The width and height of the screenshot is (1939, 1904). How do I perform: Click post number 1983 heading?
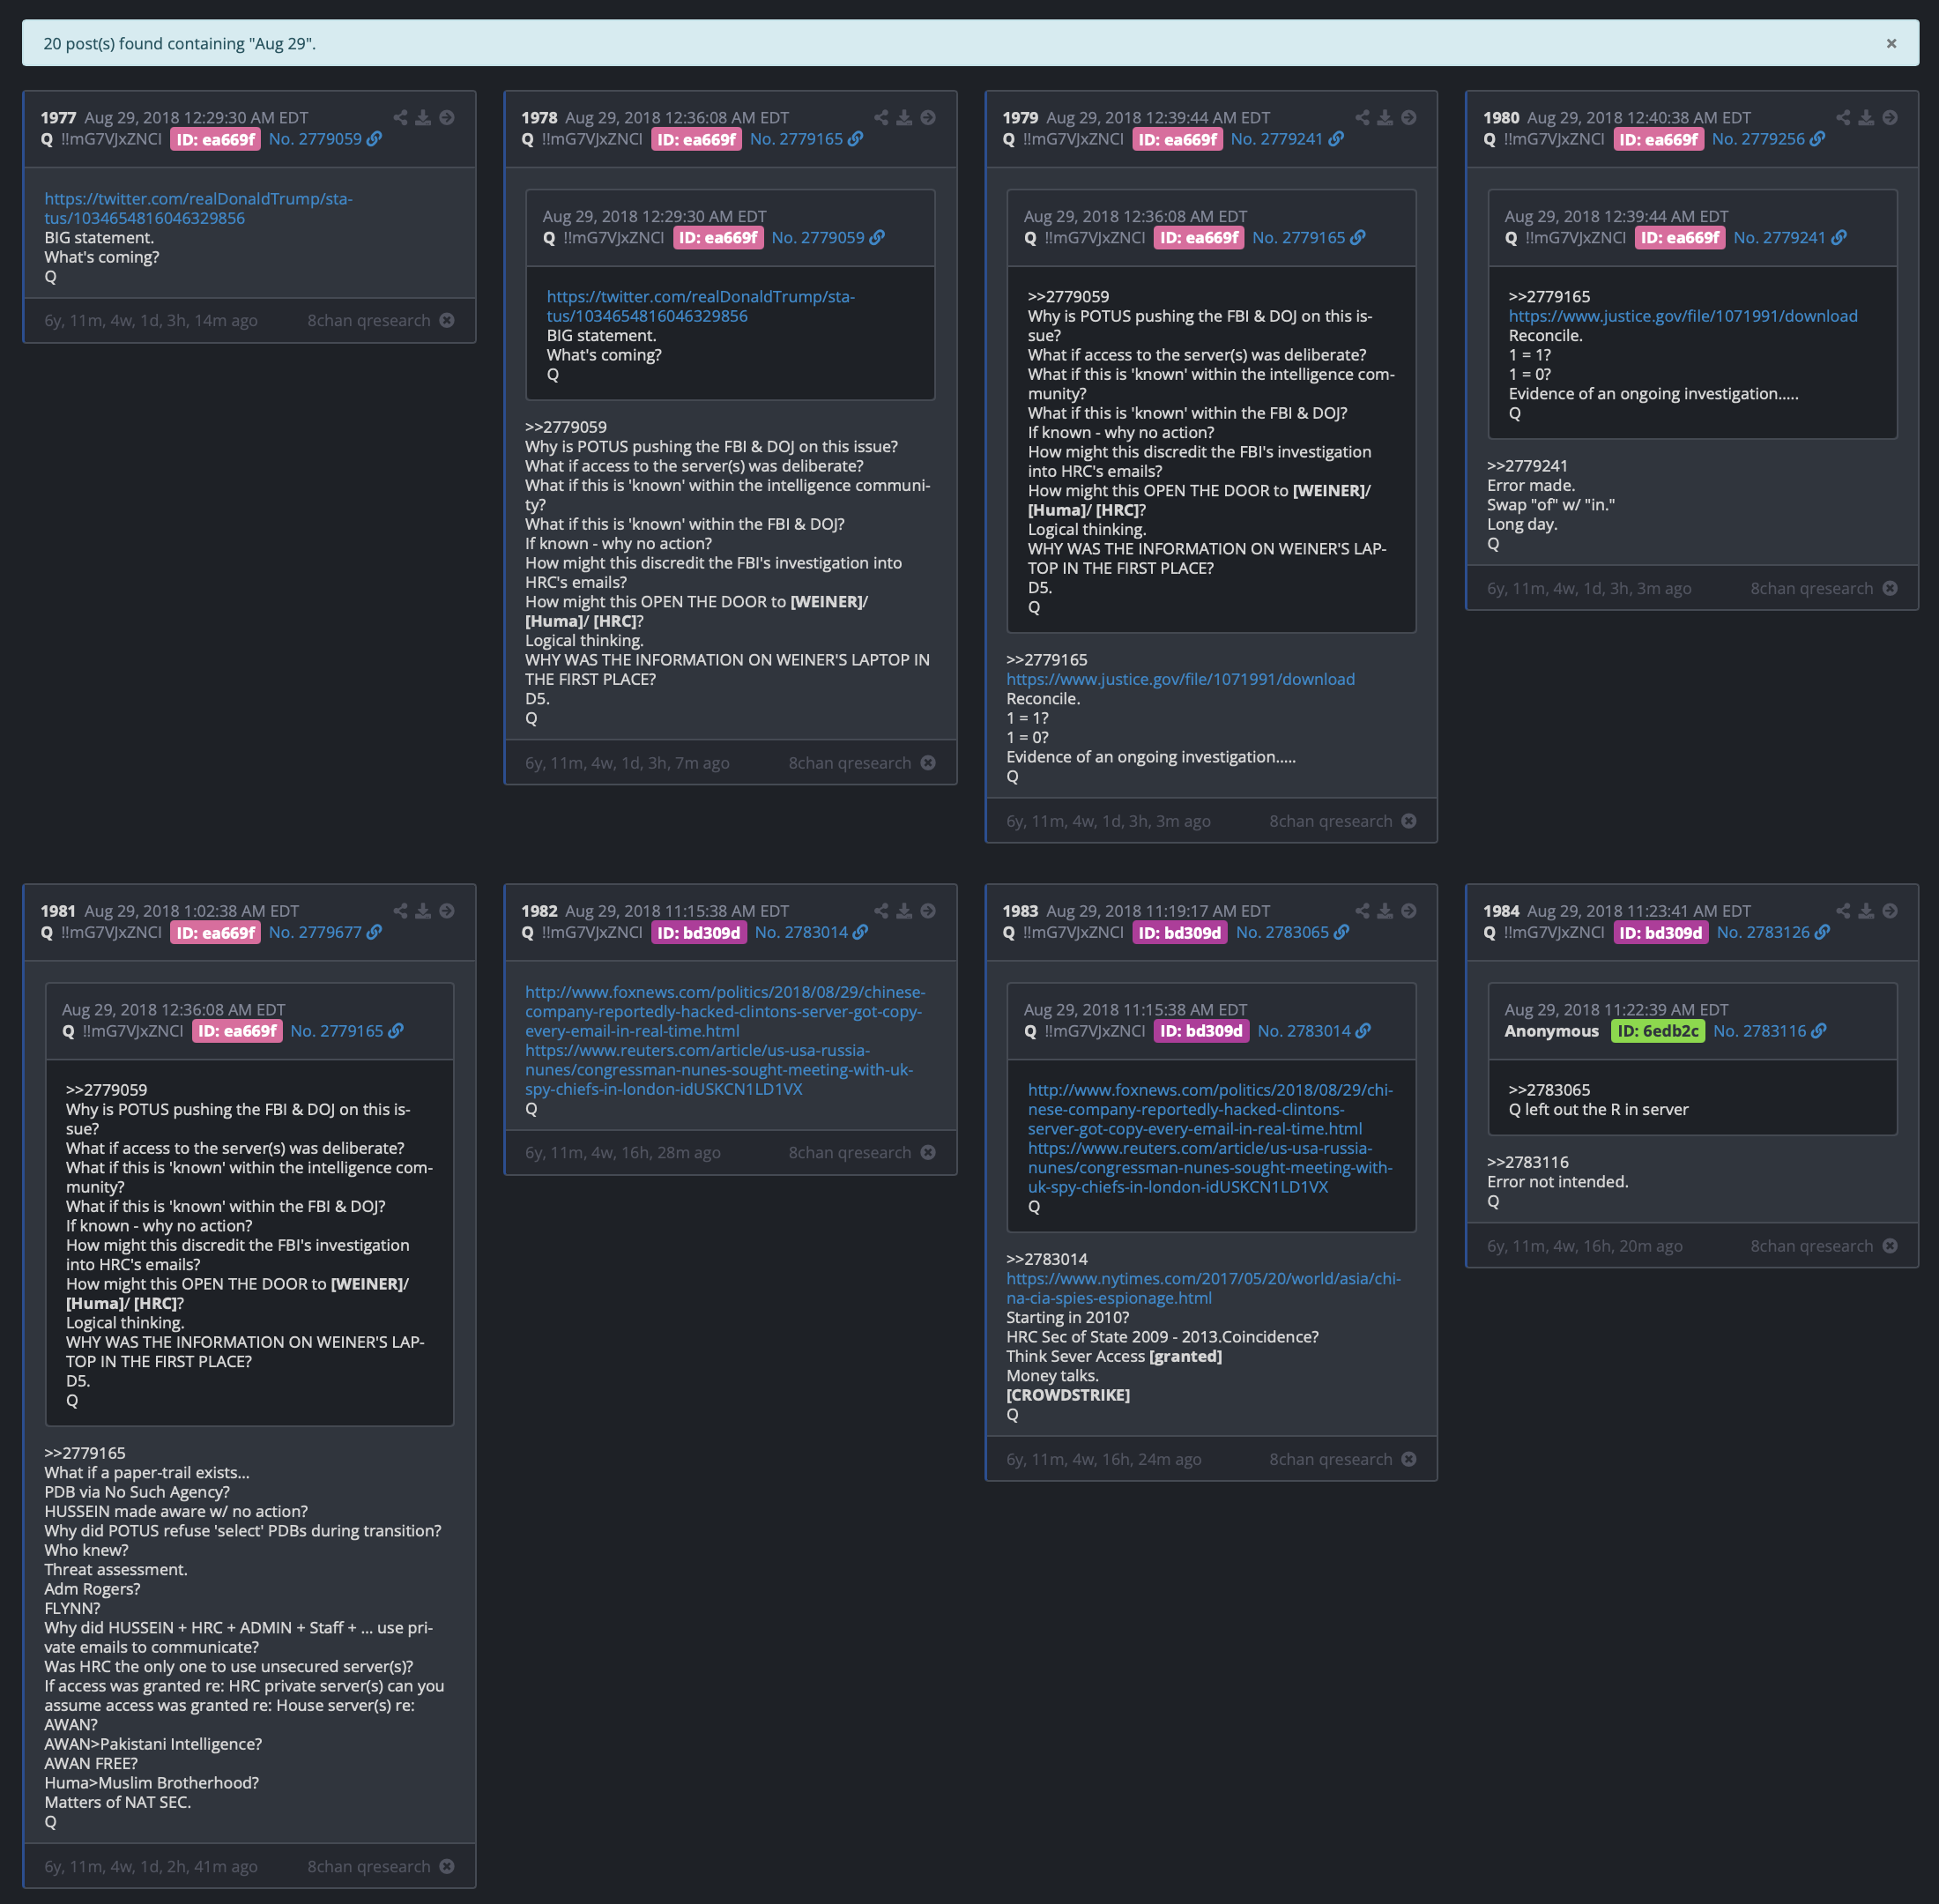click(x=1020, y=911)
